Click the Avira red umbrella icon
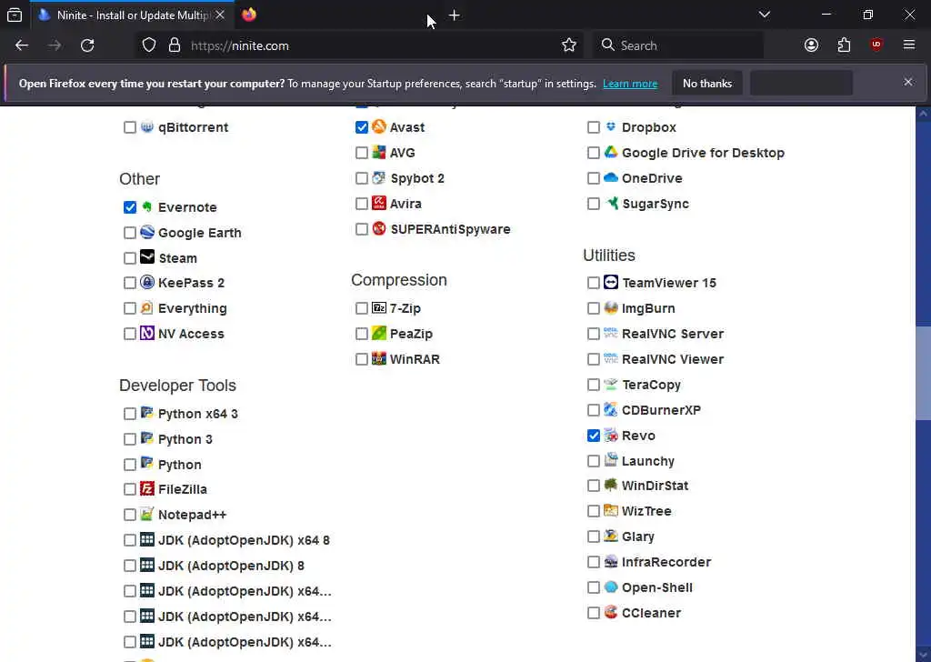This screenshot has width=931, height=662. coord(379,203)
